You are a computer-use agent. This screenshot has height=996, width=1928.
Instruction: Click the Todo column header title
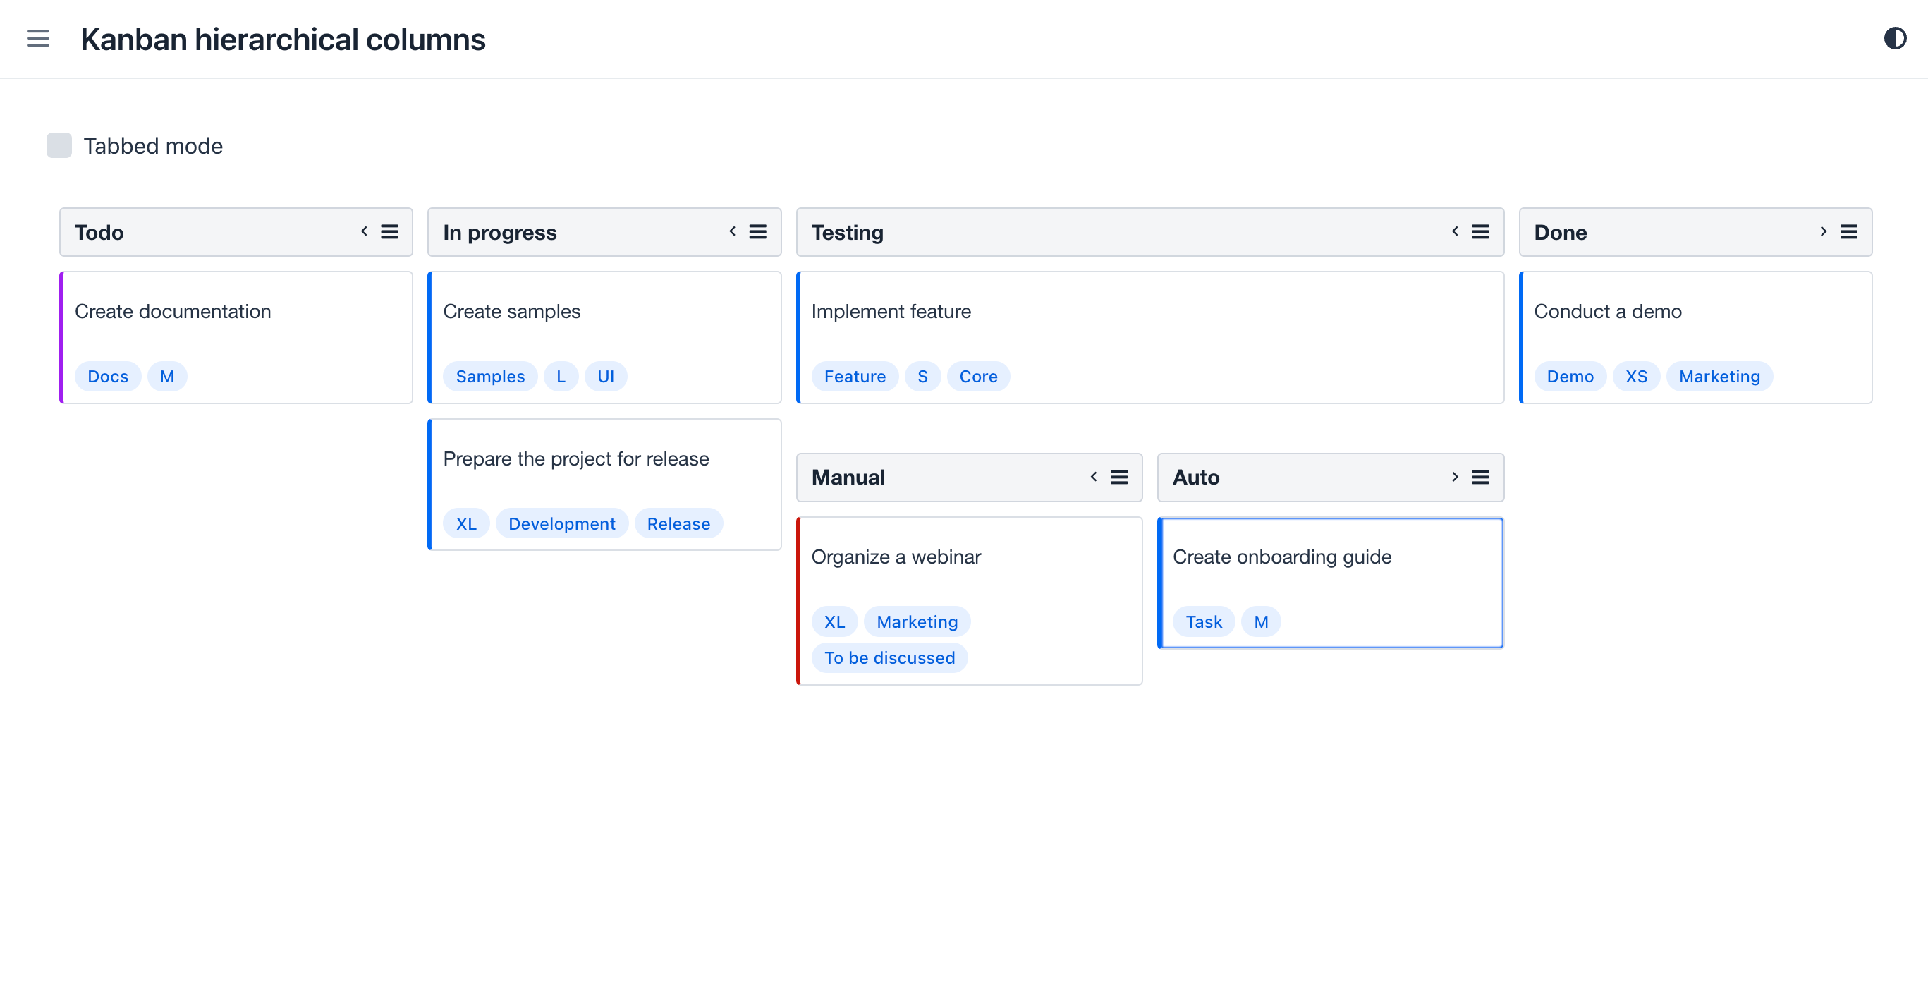(x=99, y=232)
